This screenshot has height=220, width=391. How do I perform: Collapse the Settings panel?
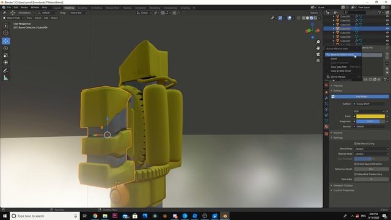(338, 137)
